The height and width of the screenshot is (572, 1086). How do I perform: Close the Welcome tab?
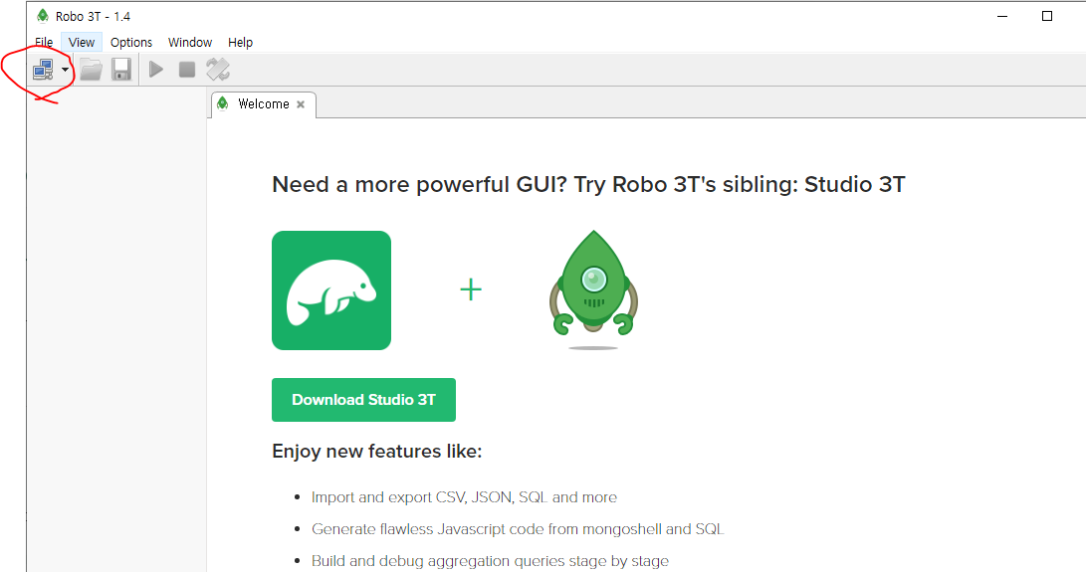(301, 104)
